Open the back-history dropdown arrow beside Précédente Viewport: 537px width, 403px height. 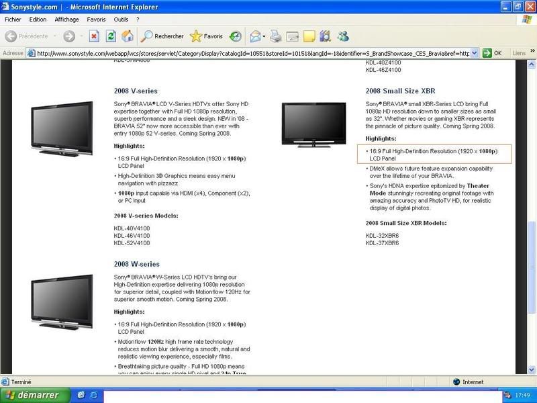[55, 36]
